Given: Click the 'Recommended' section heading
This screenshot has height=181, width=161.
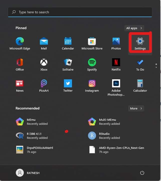Looking at the screenshot, I should (27, 108).
